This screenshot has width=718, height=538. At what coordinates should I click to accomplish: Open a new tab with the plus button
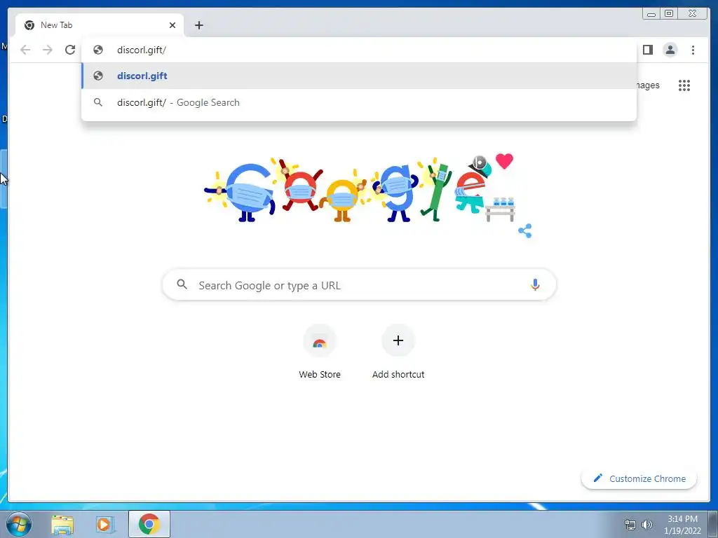click(x=198, y=25)
